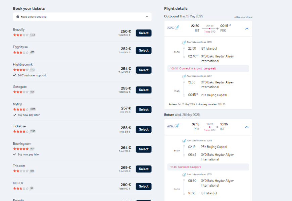The image size is (292, 201).
Task: Collapse the return flight details chevron
Action: pos(247,127)
